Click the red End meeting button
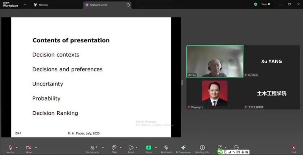The height and width of the screenshot is (155, 303). pos(294,148)
